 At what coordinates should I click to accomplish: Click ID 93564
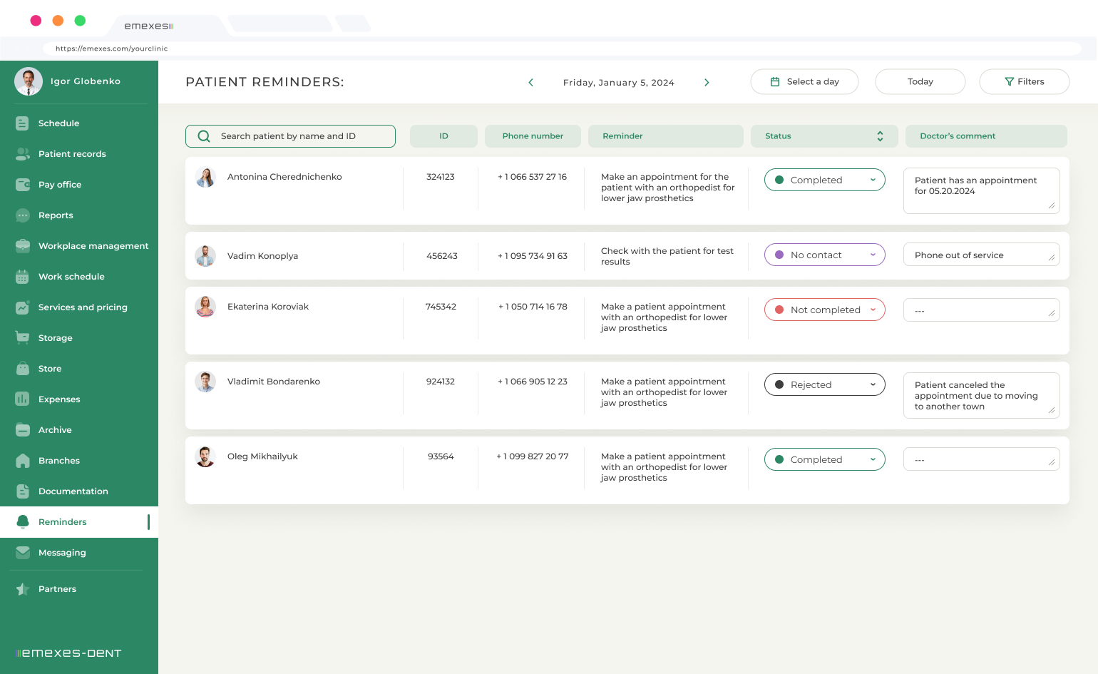tap(441, 456)
